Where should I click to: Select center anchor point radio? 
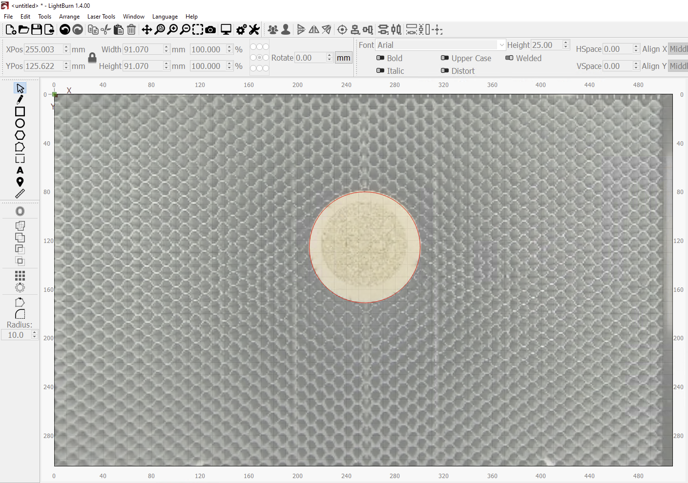coord(259,57)
